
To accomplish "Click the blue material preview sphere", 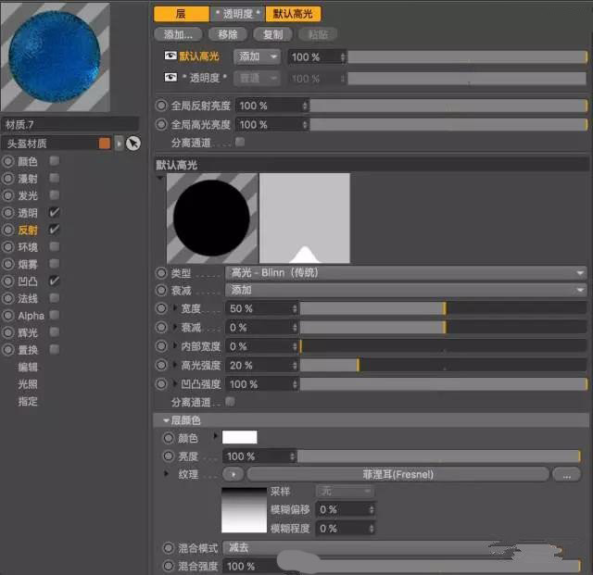I will tap(55, 56).
